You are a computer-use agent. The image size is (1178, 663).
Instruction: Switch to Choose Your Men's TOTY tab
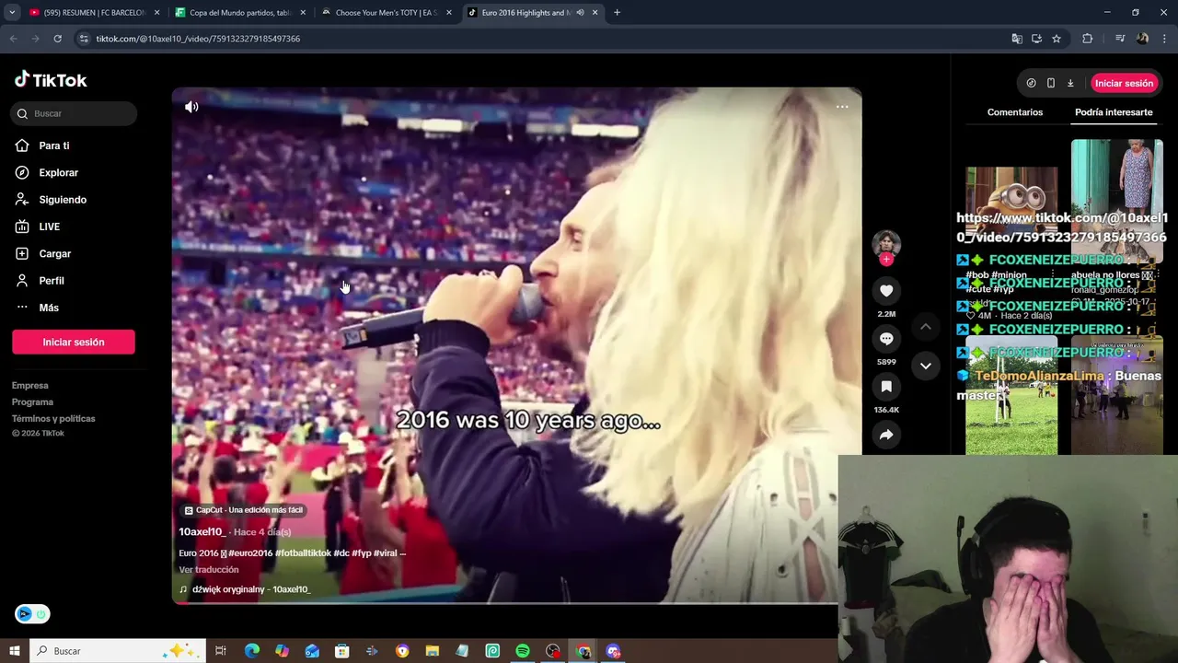[x=387, y=13]
